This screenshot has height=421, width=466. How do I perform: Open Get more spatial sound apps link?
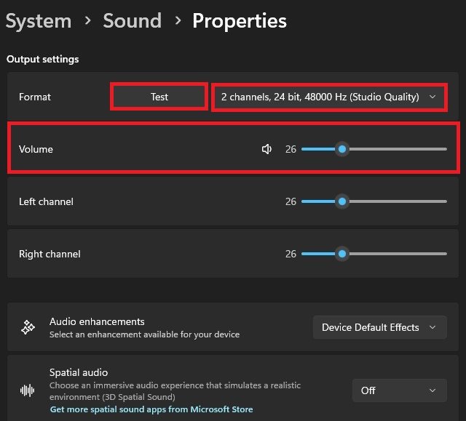[x=151, y=409]
